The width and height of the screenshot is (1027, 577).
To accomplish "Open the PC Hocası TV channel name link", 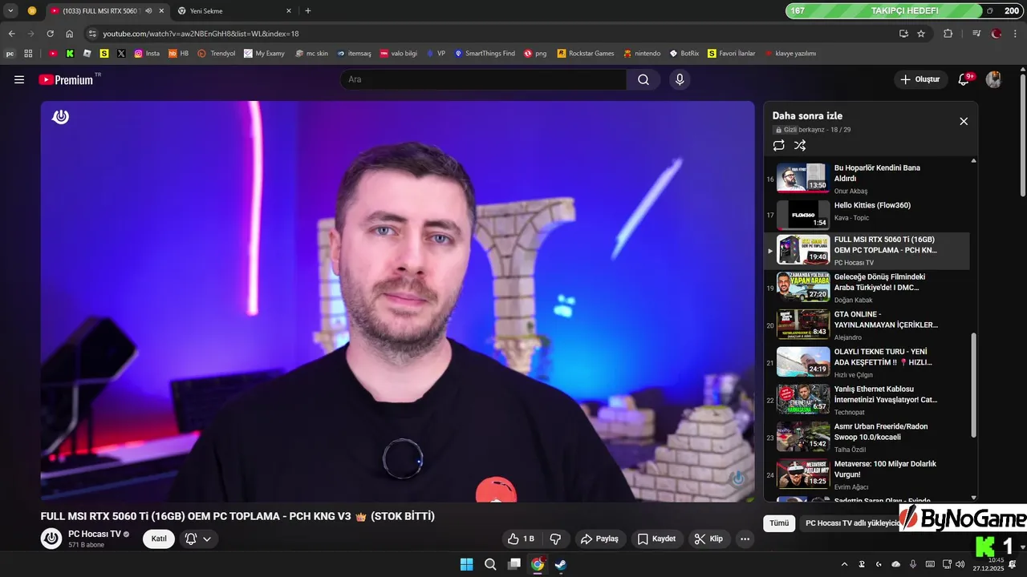I will [95, 534].
